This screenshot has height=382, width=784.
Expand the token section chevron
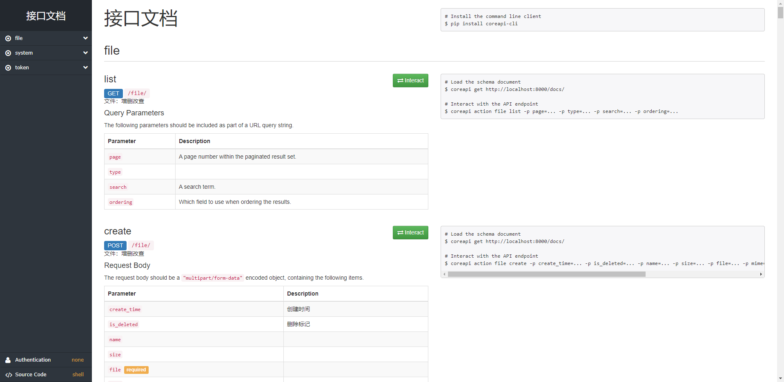[x=85, y=68]
